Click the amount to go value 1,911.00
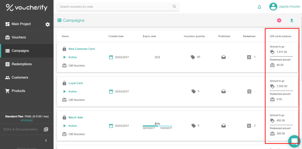 coord(282,52)
